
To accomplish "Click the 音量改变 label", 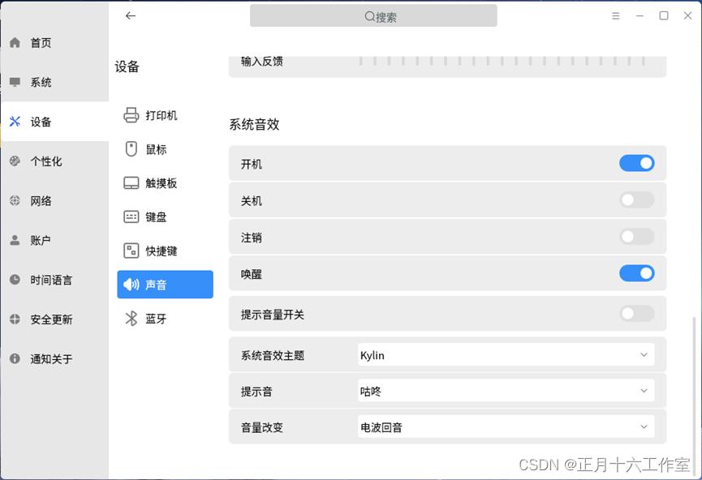I will coord(262,427).
